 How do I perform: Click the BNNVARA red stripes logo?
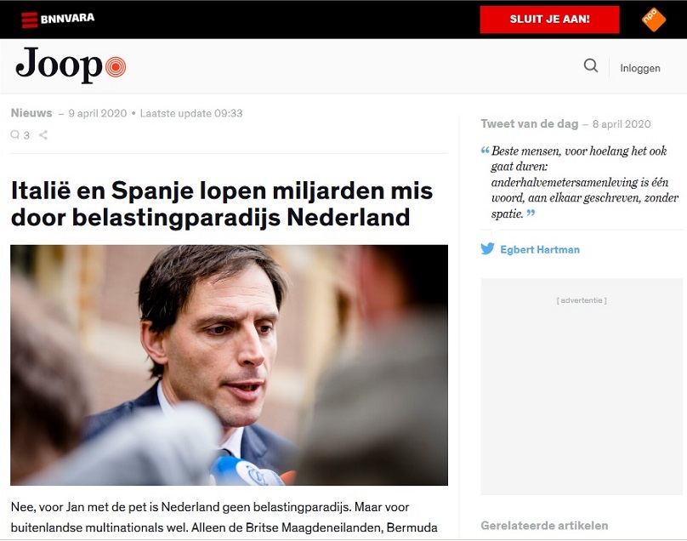pyautogui.click(x=30, y=20)
